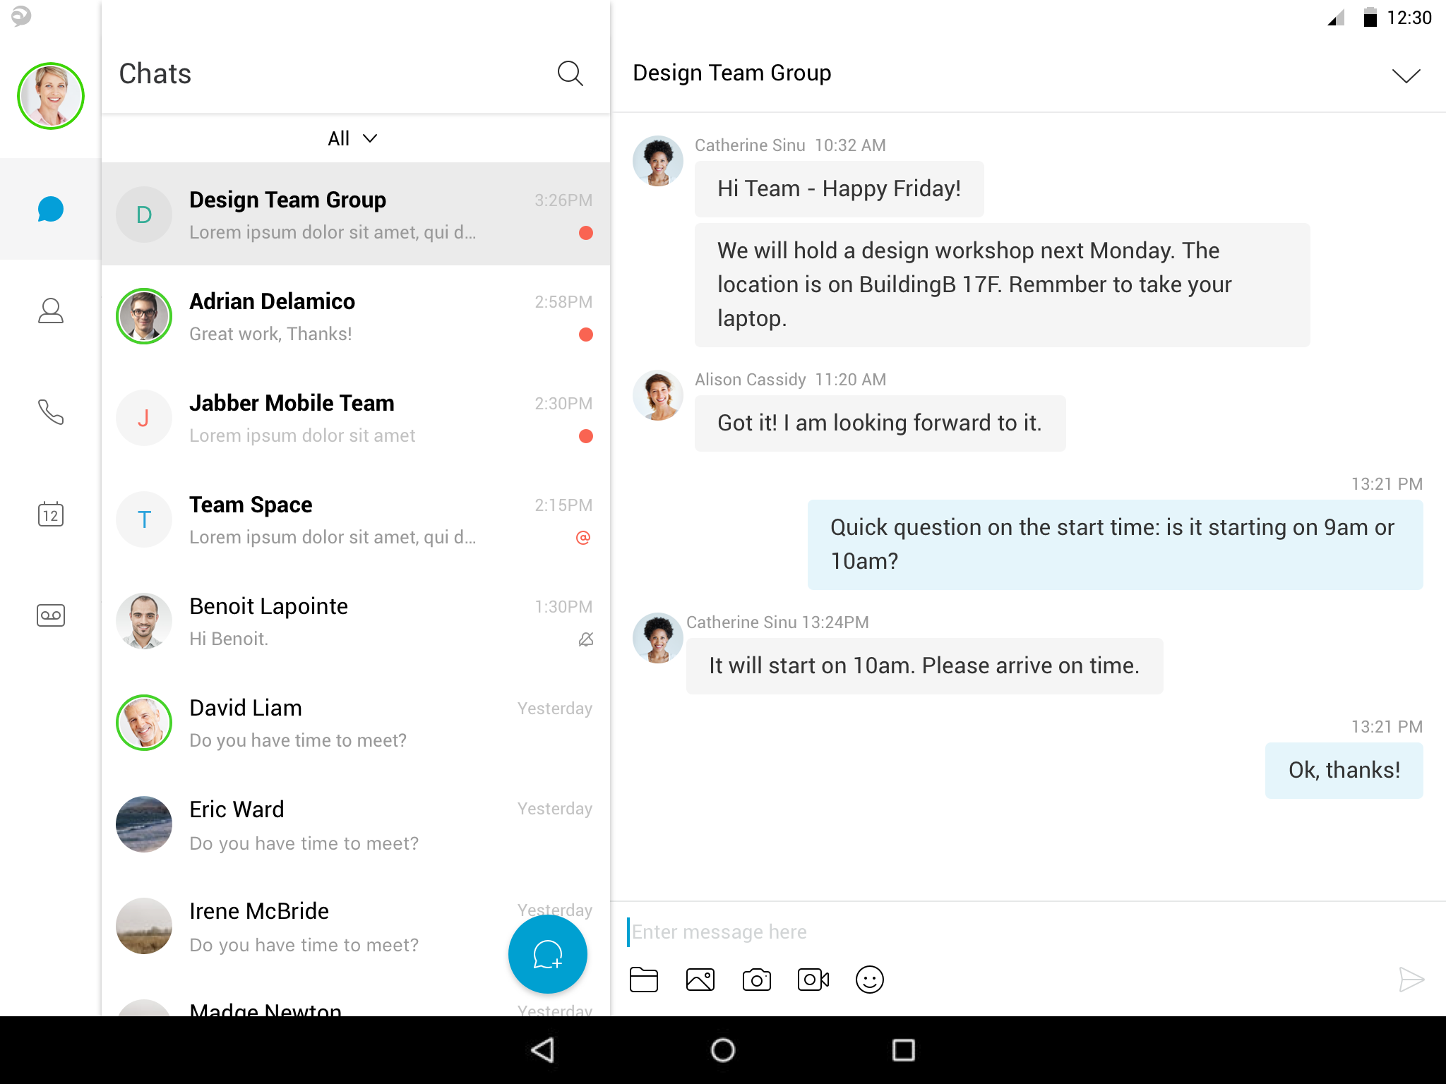
Task: Open the Chats tab in sidebar
Action: pos(50,210)
